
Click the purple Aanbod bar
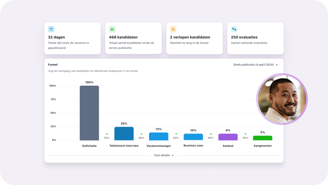click(228, 137)
